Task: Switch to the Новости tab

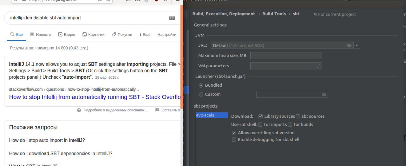Action: (40, 35)
